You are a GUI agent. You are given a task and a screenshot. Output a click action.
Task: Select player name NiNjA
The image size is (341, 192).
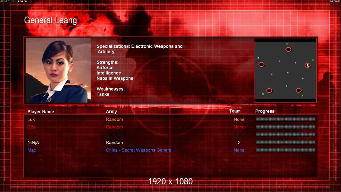[33, 142]
